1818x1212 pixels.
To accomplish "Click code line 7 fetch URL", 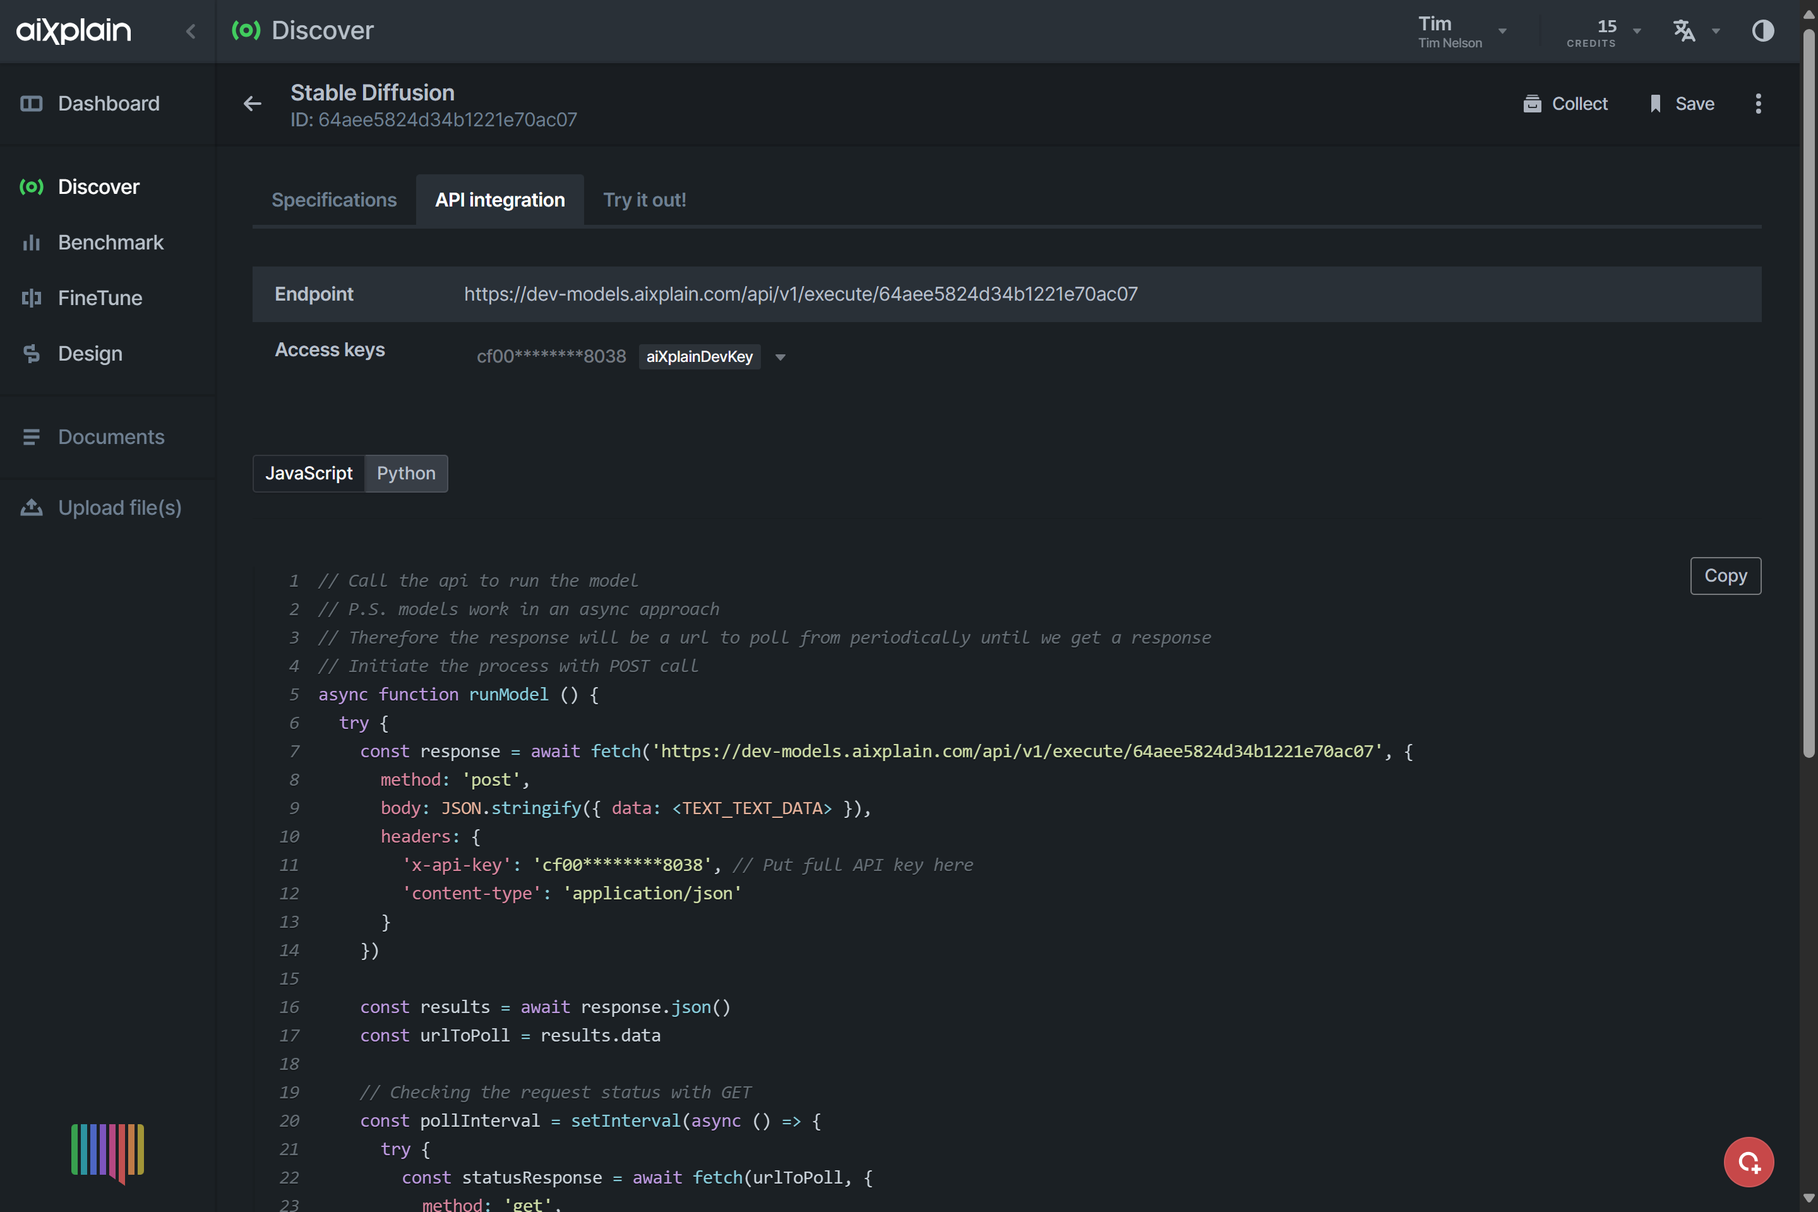I will coord(1016,752).
